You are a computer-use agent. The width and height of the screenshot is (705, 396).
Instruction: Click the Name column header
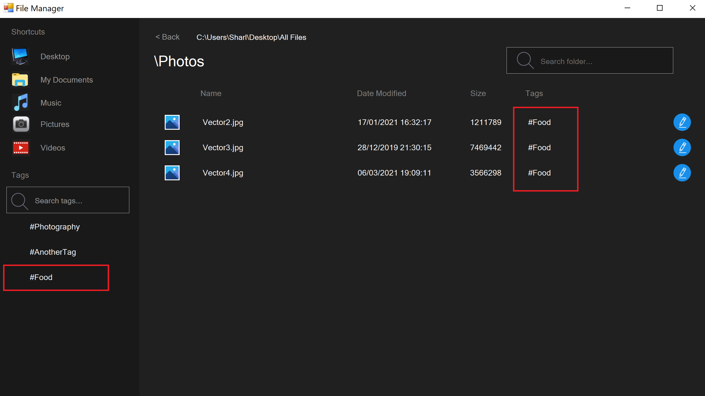(x=211, y=93)
